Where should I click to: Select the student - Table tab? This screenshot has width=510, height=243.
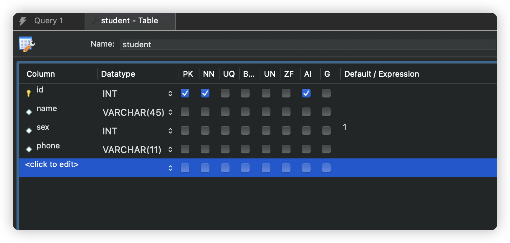(129, 21)
